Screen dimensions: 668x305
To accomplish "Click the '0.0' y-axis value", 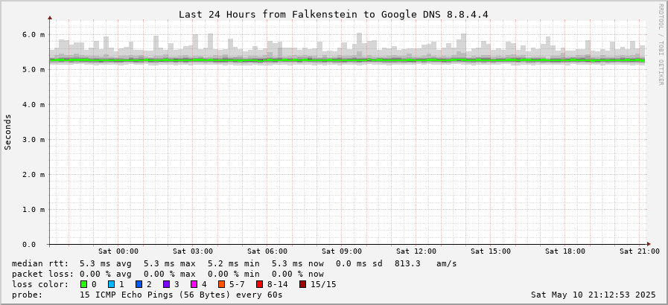I will click(31, 244).
